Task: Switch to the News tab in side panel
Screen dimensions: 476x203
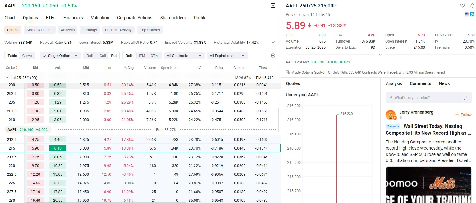Action: click(x=444, y=83)
